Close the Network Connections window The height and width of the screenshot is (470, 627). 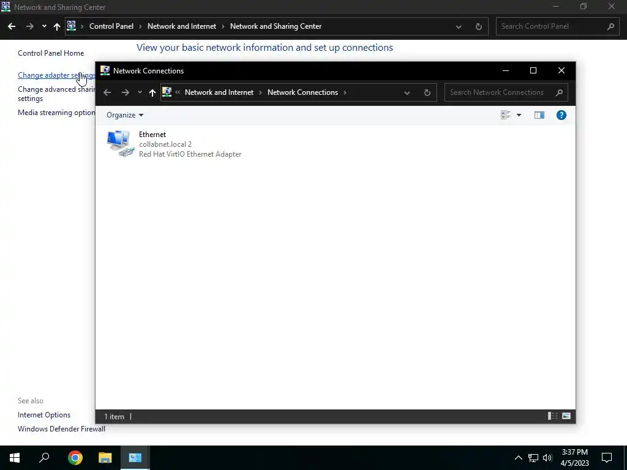coord(561,71)
